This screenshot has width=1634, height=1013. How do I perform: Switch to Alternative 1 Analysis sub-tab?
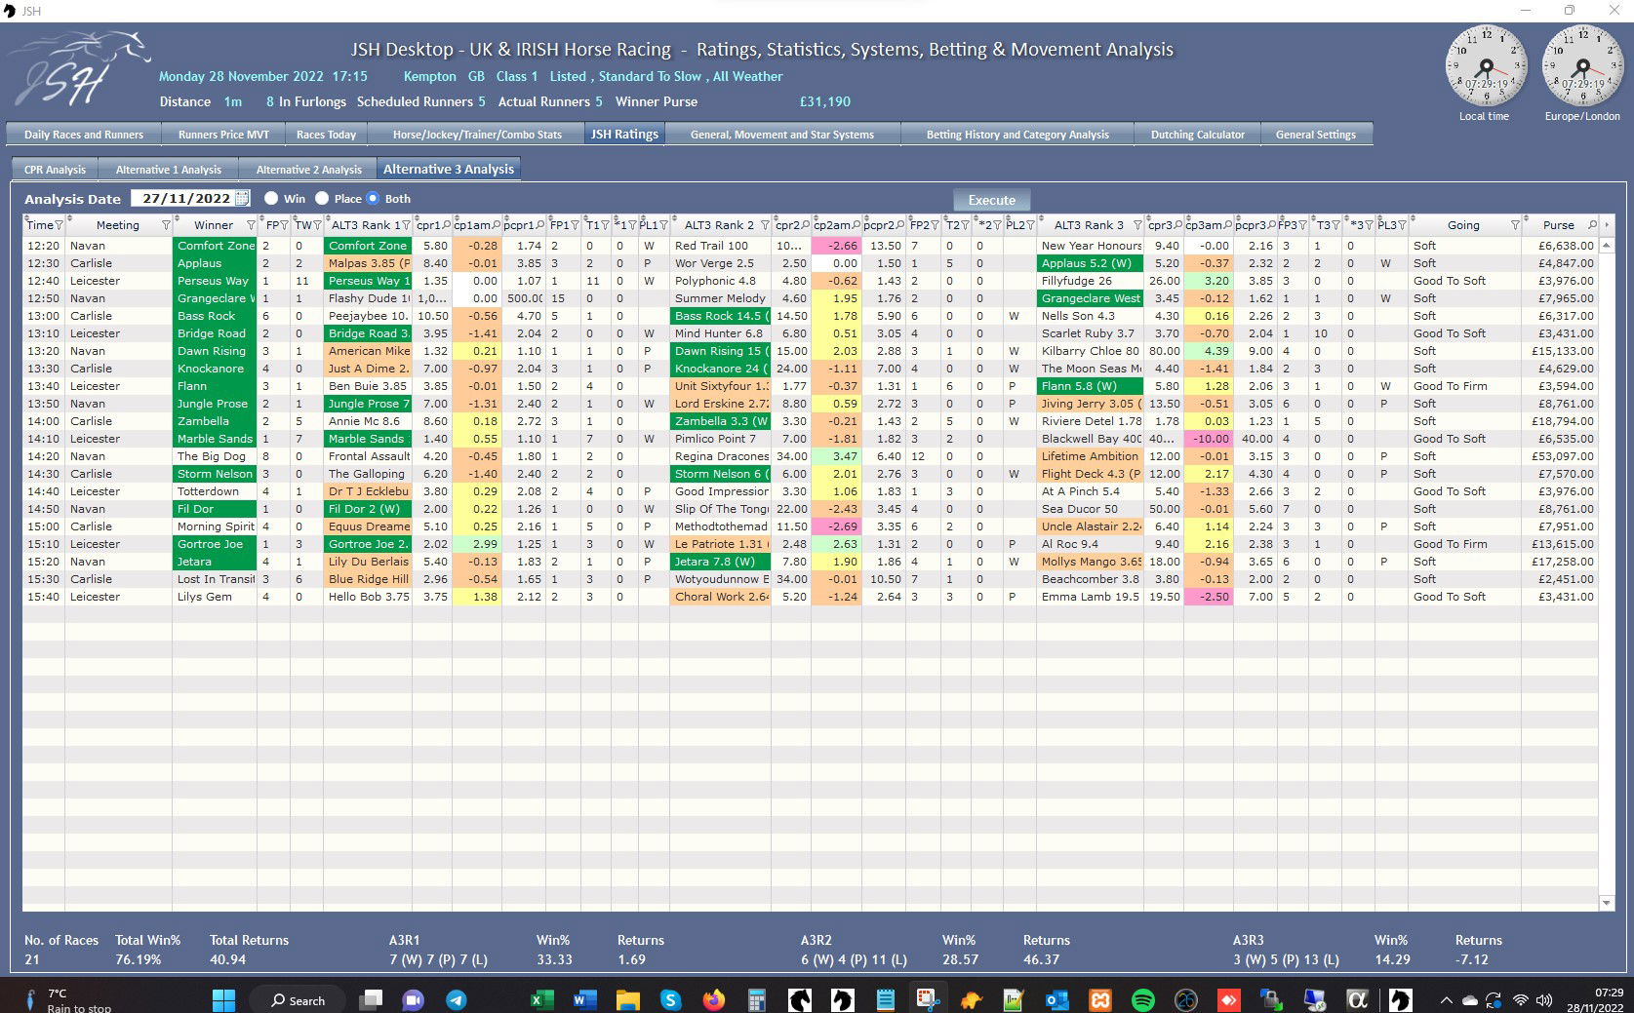point(169,170)
